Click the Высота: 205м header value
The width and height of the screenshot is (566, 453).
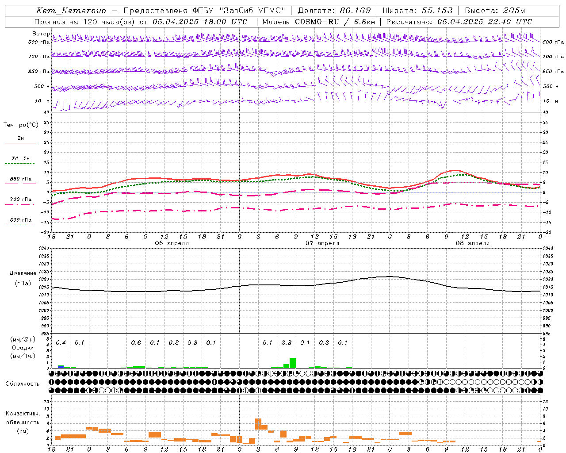pyautogui.click(x=495, y=11)
